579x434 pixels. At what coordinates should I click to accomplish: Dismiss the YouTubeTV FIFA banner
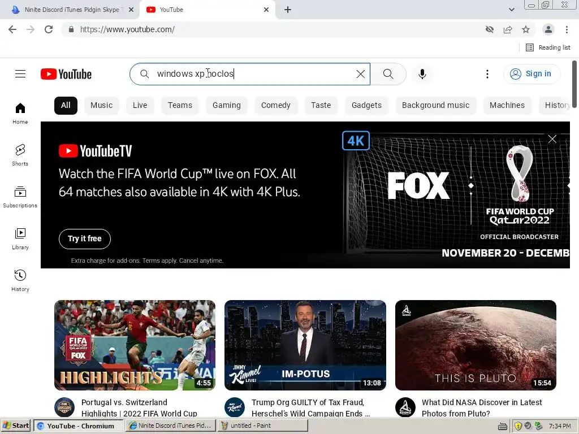click(x=552, y=139)
